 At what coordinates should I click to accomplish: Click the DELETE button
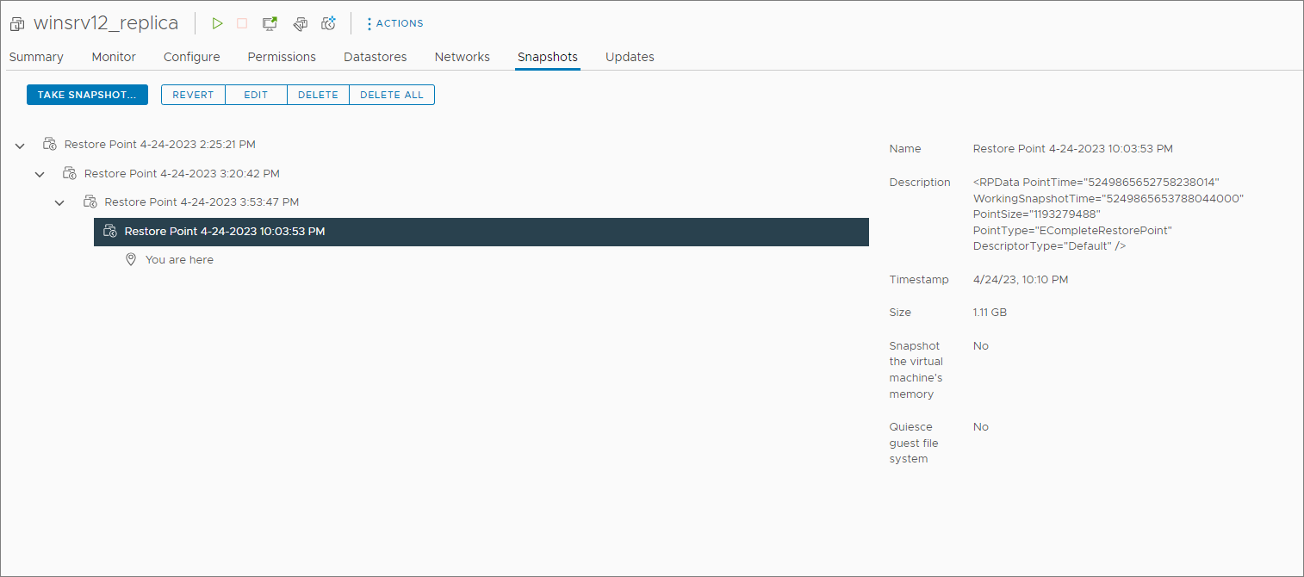[x=318, y=95]
